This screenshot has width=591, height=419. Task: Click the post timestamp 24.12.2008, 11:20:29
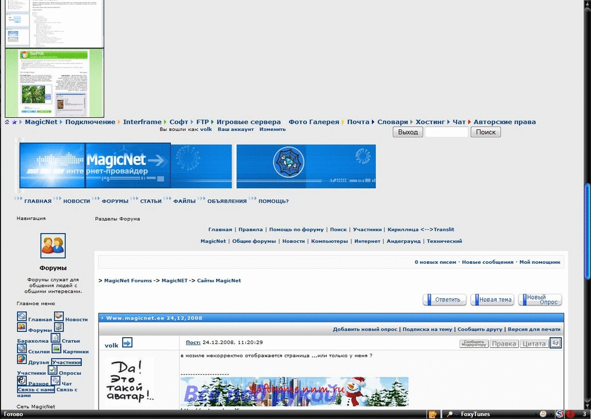click(x=233, y=342)
